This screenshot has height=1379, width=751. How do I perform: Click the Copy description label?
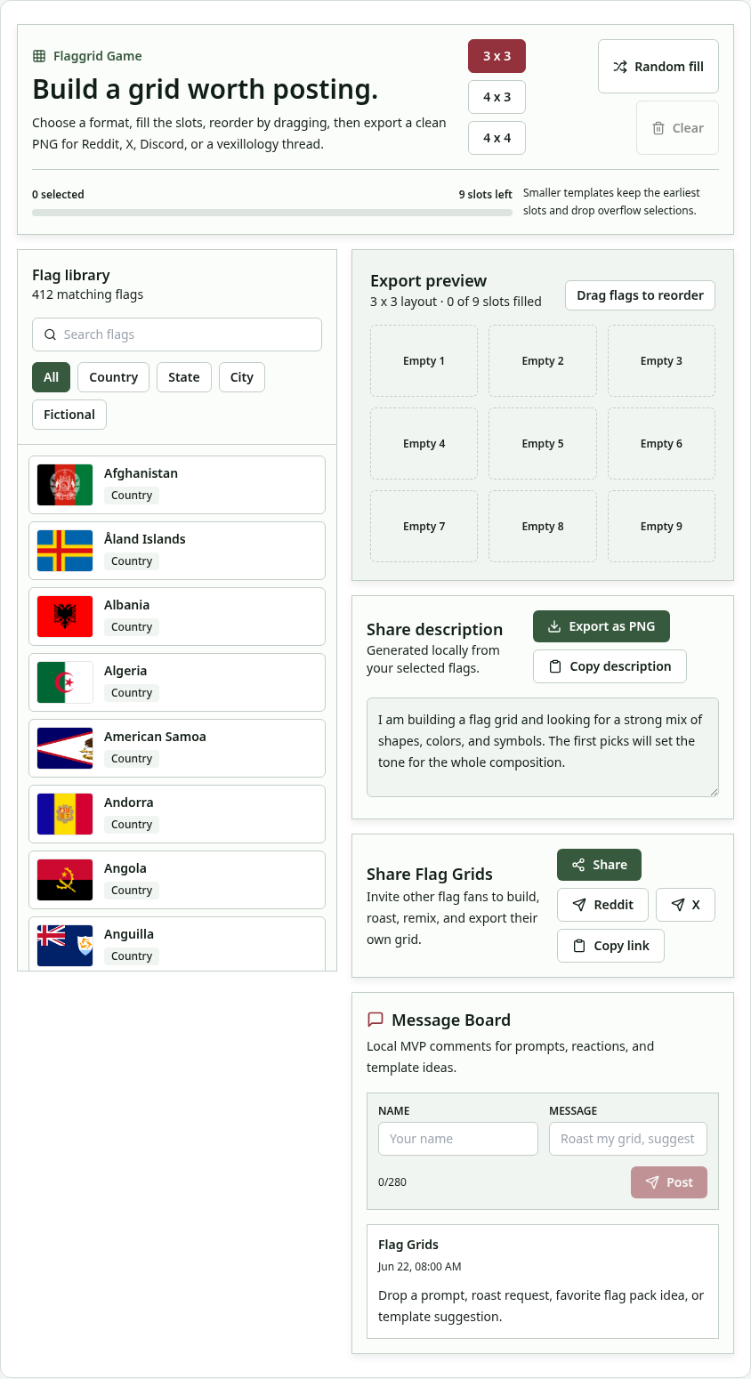(620, 666)
